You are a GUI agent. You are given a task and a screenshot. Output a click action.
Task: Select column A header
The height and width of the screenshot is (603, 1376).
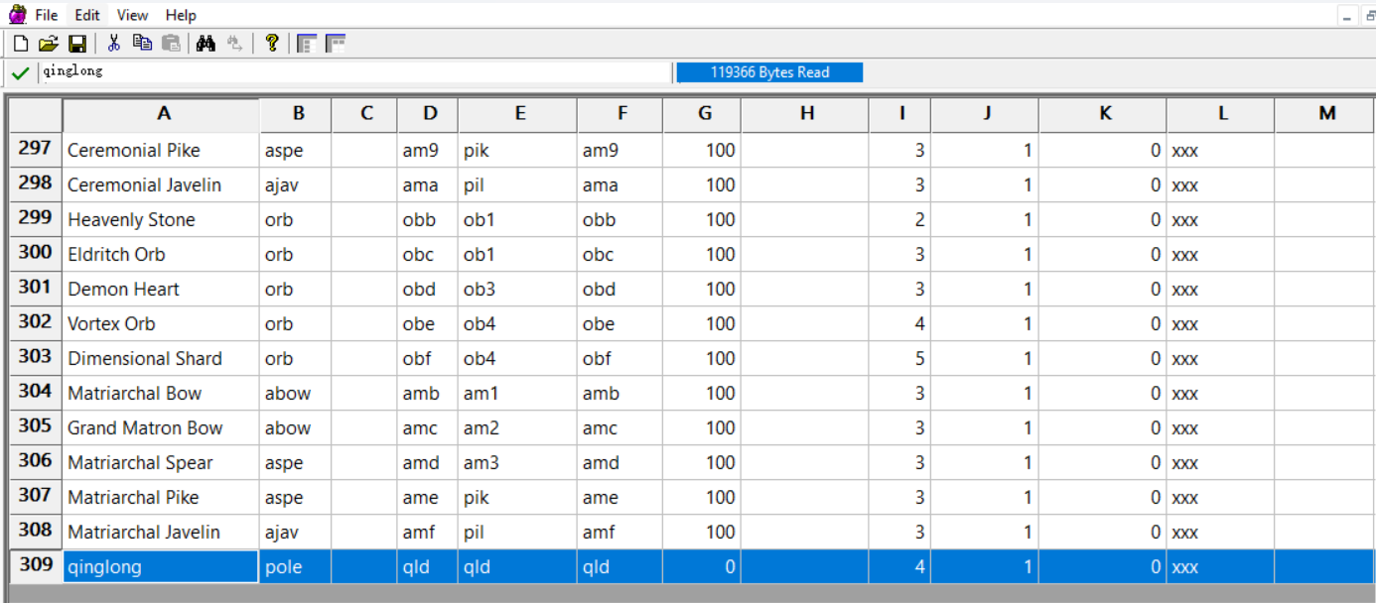[x=162, y=114]
